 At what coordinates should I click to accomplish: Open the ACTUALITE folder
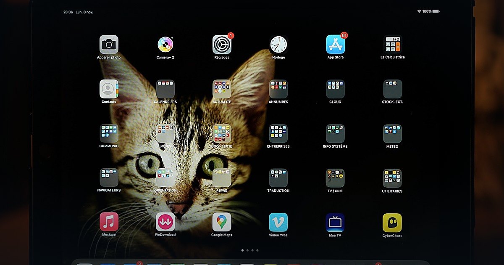pos(222,89)
